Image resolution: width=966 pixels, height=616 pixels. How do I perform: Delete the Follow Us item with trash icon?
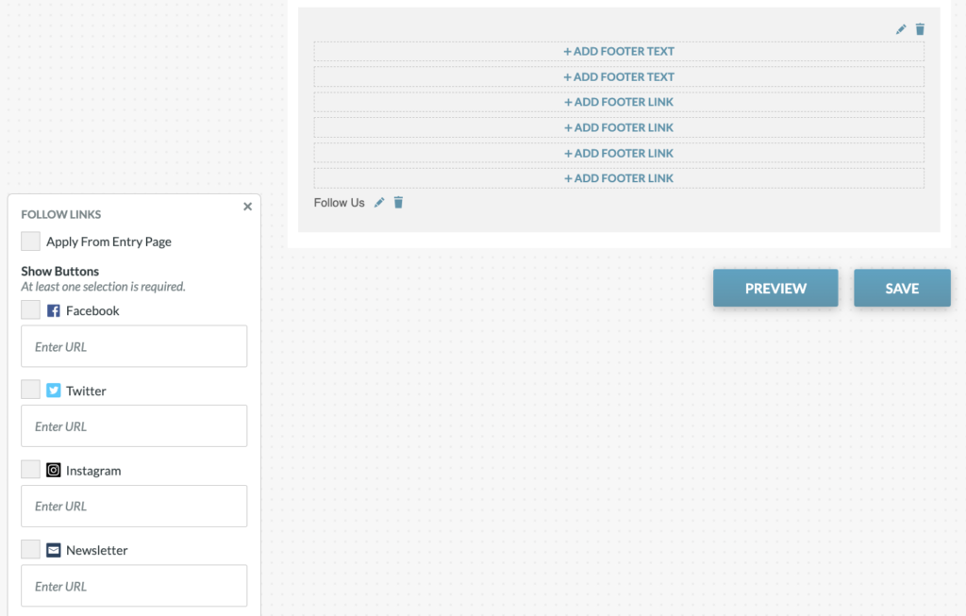(398, 202)
